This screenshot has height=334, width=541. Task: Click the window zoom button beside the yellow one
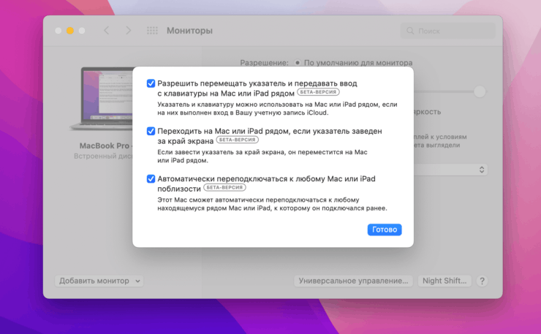point(82,31)
